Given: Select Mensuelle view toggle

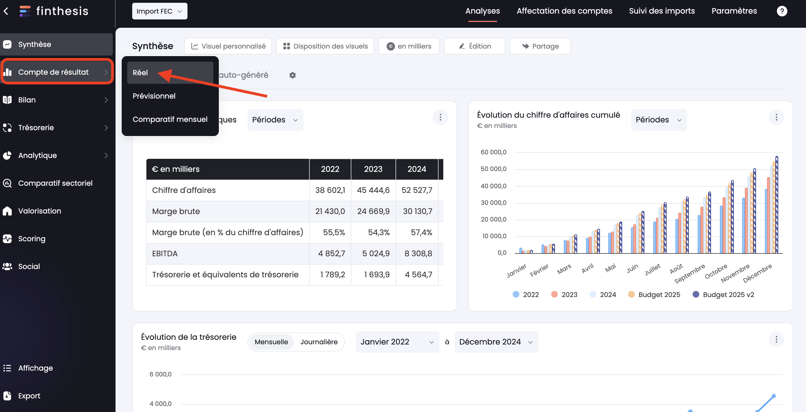Looking at the screenshot, I should [271, 342].
